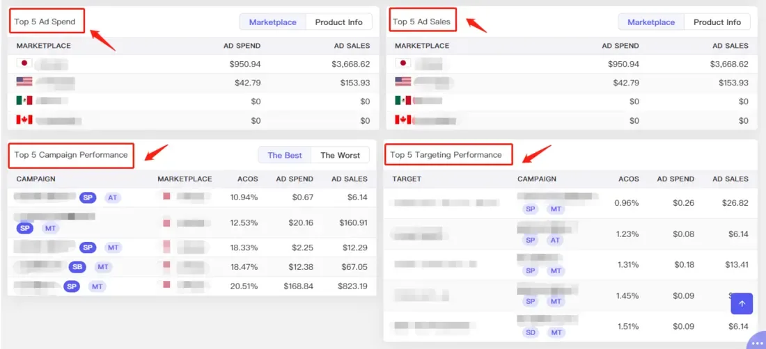
Task: Click the scroll-to-top arrow button
Action: coord(742,304)
